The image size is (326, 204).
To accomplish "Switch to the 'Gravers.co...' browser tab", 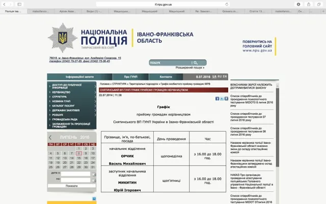I will [x=230, y=11].
